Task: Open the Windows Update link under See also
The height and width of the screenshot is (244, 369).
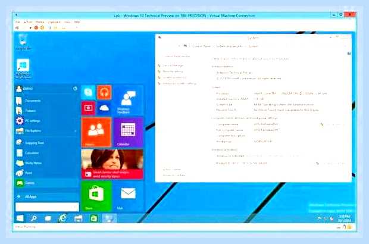Action: tap(174, 176)
